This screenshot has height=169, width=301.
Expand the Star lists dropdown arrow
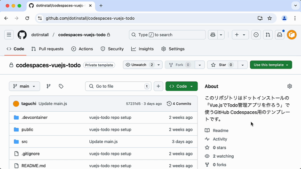[x=243, y=65]
